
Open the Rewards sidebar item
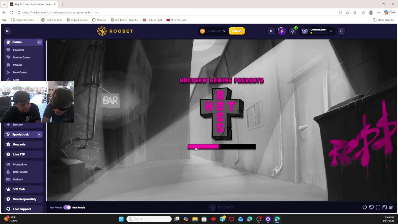click(24, 144)
